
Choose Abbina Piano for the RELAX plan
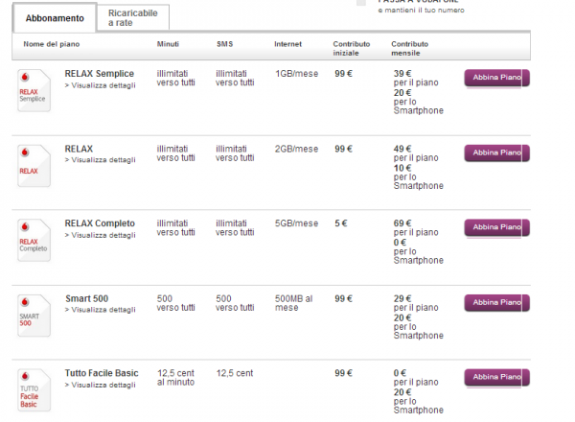pos(496,152)
